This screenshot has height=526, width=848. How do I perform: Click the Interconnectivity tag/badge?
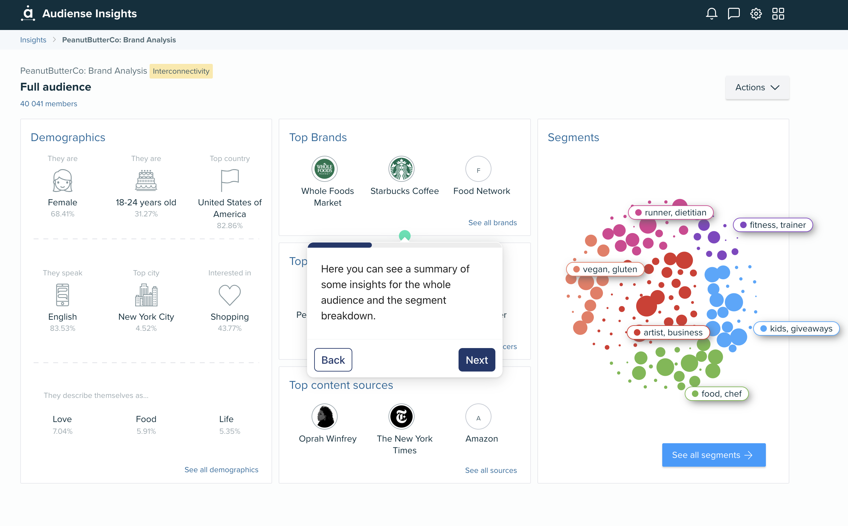(181, 71)
